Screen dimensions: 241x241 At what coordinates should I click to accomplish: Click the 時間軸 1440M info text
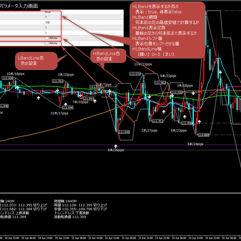[65, 201]
